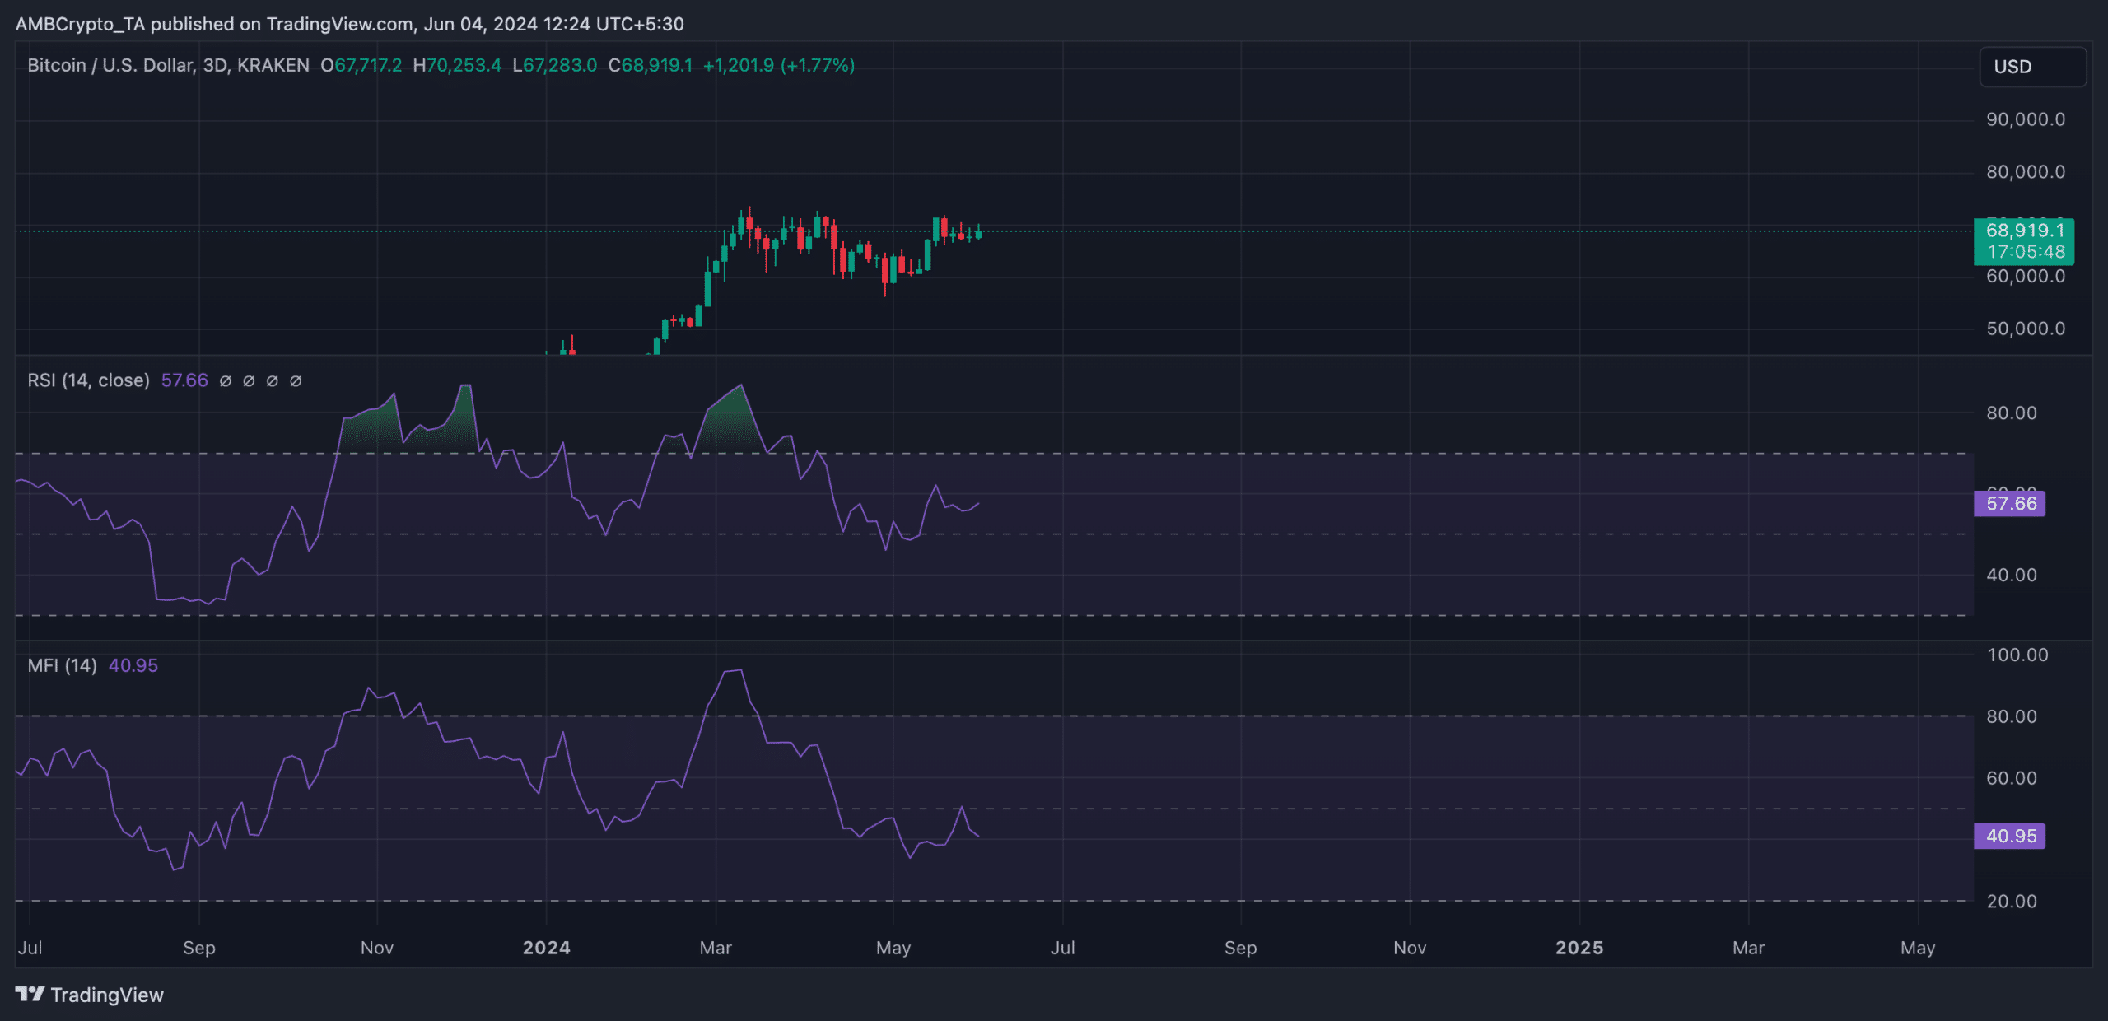2108x1021 pixels.
Task: Click the 90,000.0 price axis label
Action: tap(2026, 119)
